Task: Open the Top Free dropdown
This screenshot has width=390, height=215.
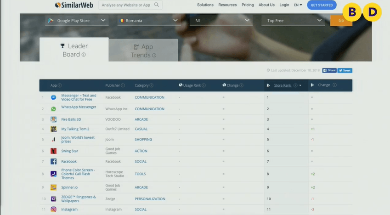Action: 293,20
